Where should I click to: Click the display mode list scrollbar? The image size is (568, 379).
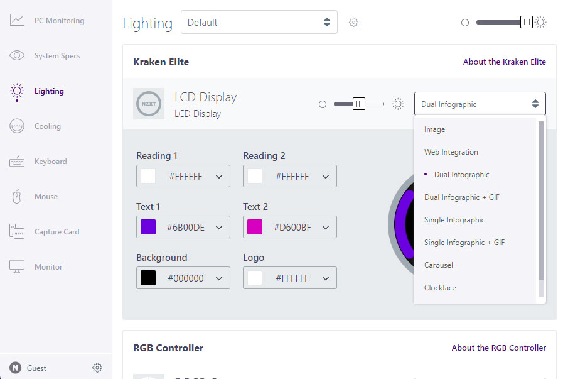(541, 201)
